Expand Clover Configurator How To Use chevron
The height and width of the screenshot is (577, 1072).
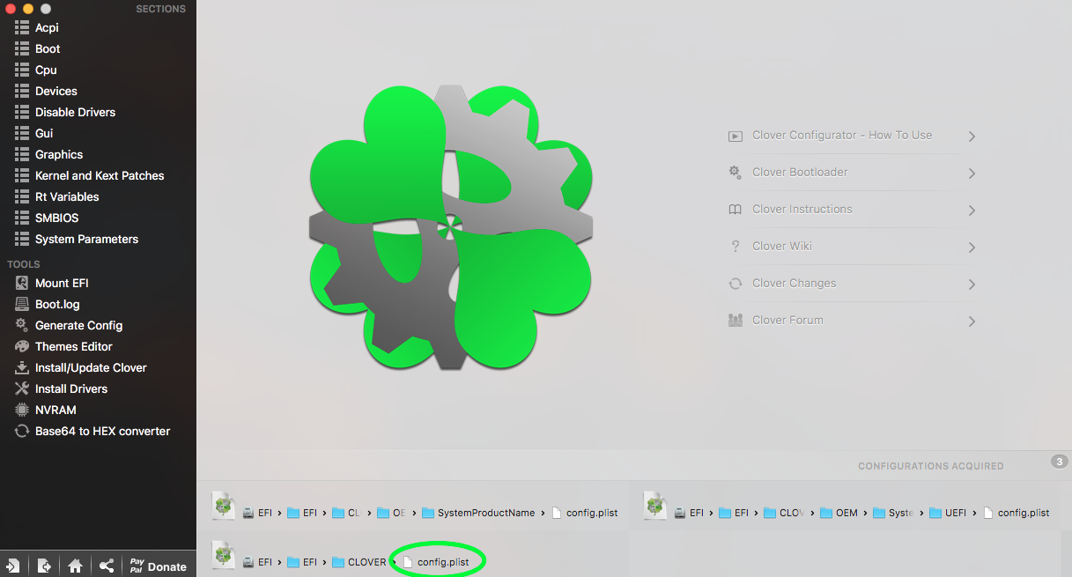tap(972, 137)
